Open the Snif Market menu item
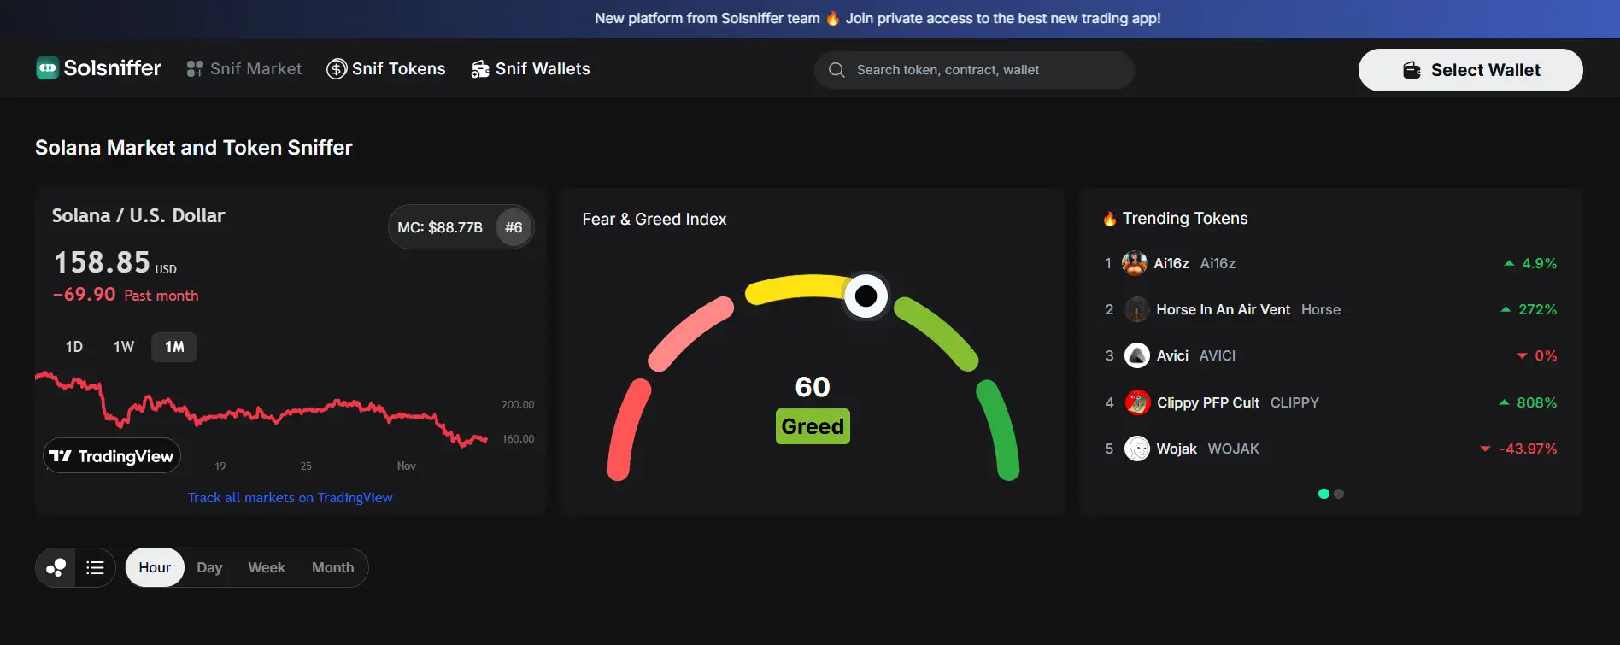 [244, 69]
